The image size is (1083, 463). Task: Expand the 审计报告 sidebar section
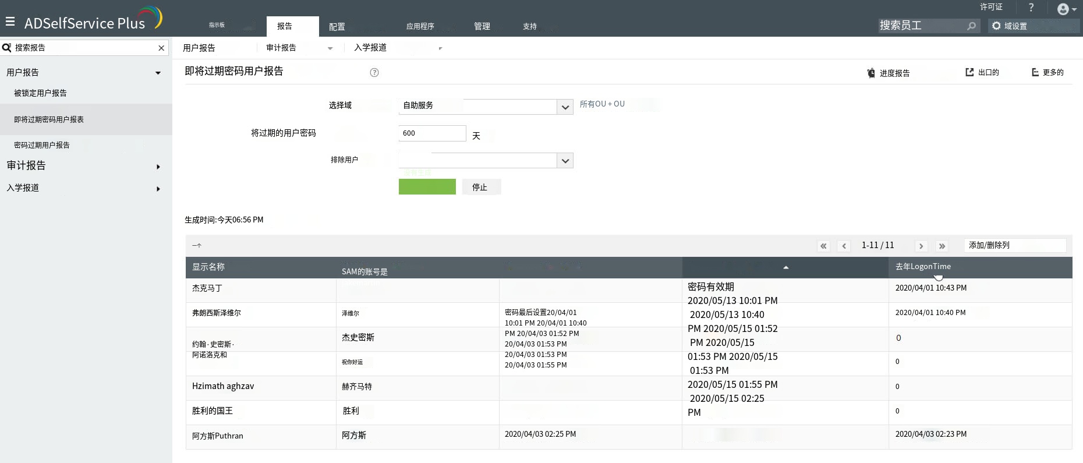158,167
